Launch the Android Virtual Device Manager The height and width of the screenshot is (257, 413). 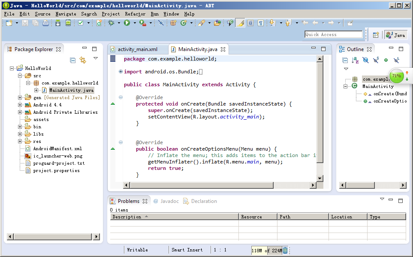coord(68,23)
